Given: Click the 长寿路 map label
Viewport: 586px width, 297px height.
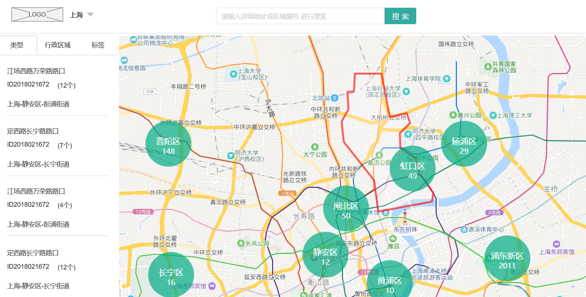Looking at the screenshot, I should pos(304,216).
